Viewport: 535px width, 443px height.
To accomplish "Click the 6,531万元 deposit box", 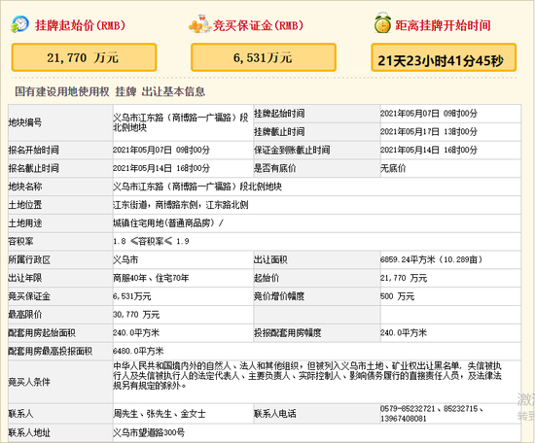I will tap(264, 57).
